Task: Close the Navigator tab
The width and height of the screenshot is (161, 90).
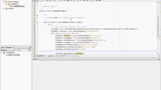Action: tap(13, 47)
